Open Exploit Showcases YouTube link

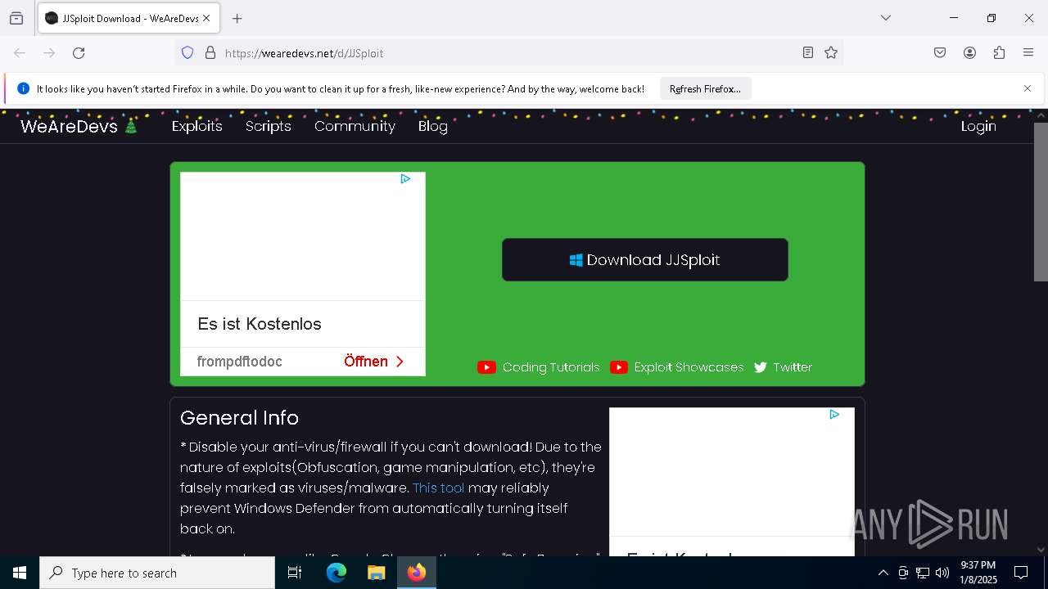[x=677, y=367]
